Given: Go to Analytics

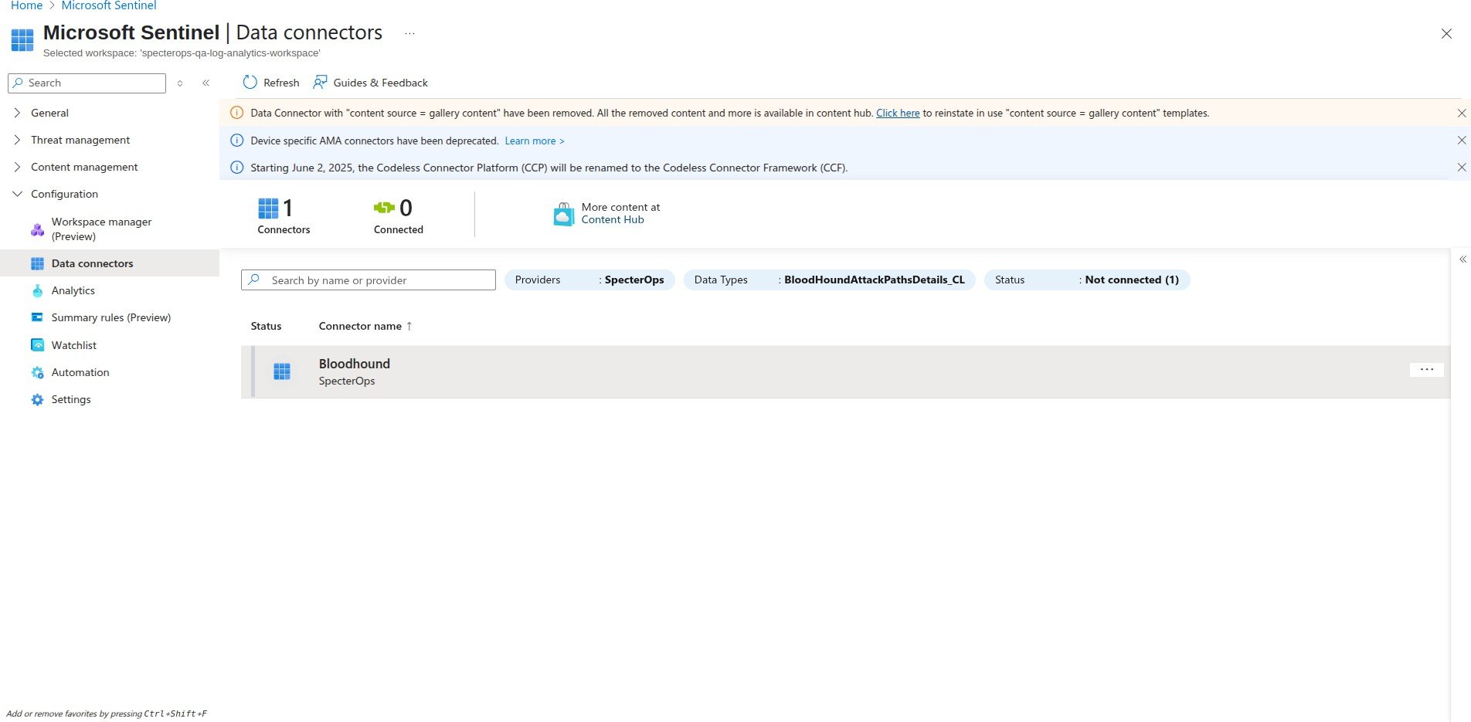Looking at the screenshot, I should 73,290.
